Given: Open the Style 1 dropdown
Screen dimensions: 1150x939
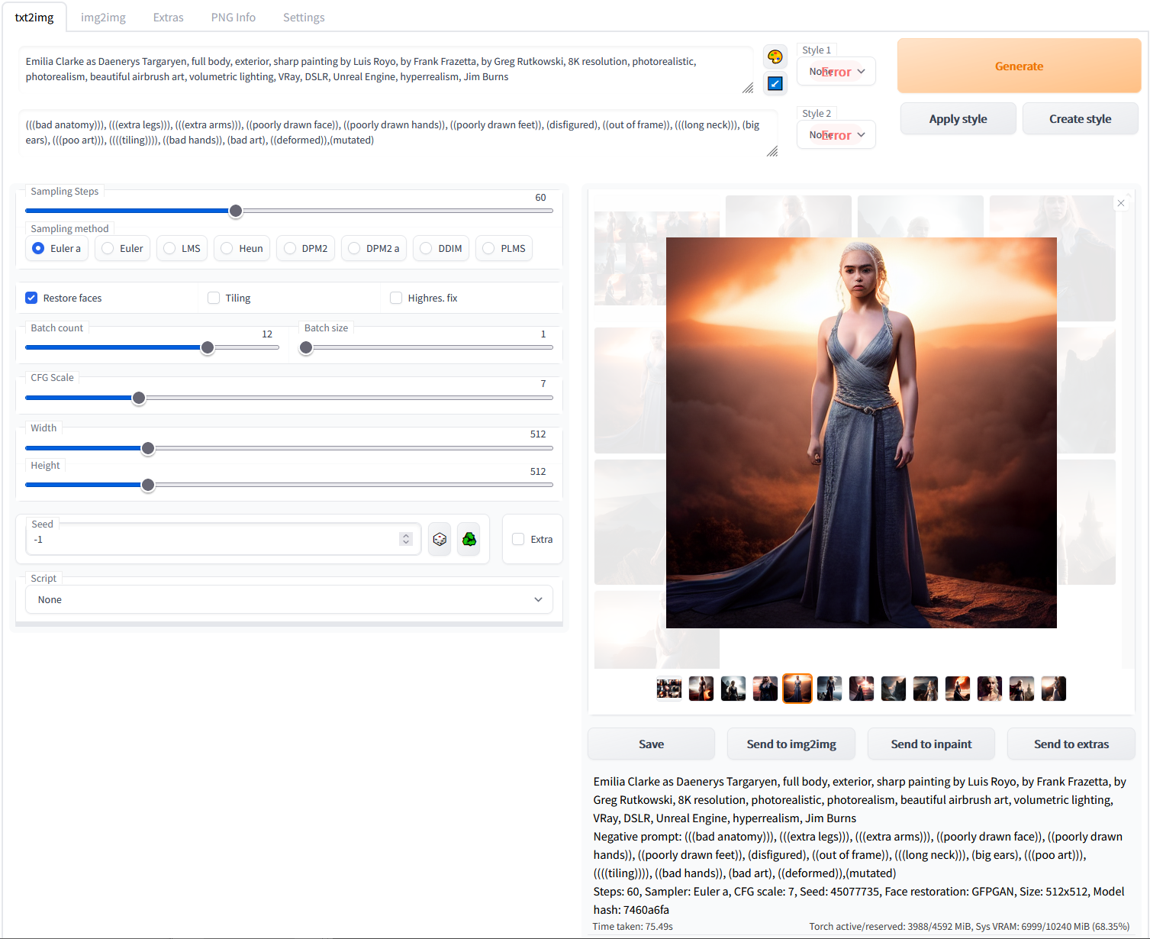Looking at the screenshot, I should [836, 72].
